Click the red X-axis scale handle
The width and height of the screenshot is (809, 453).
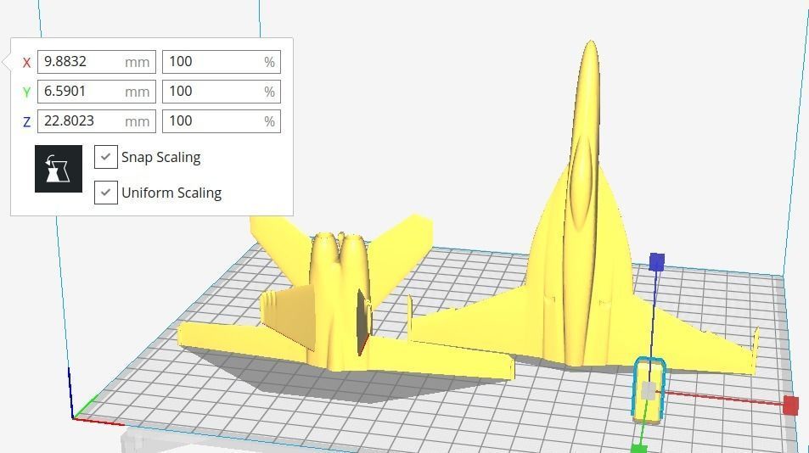[x=791, y=405]
